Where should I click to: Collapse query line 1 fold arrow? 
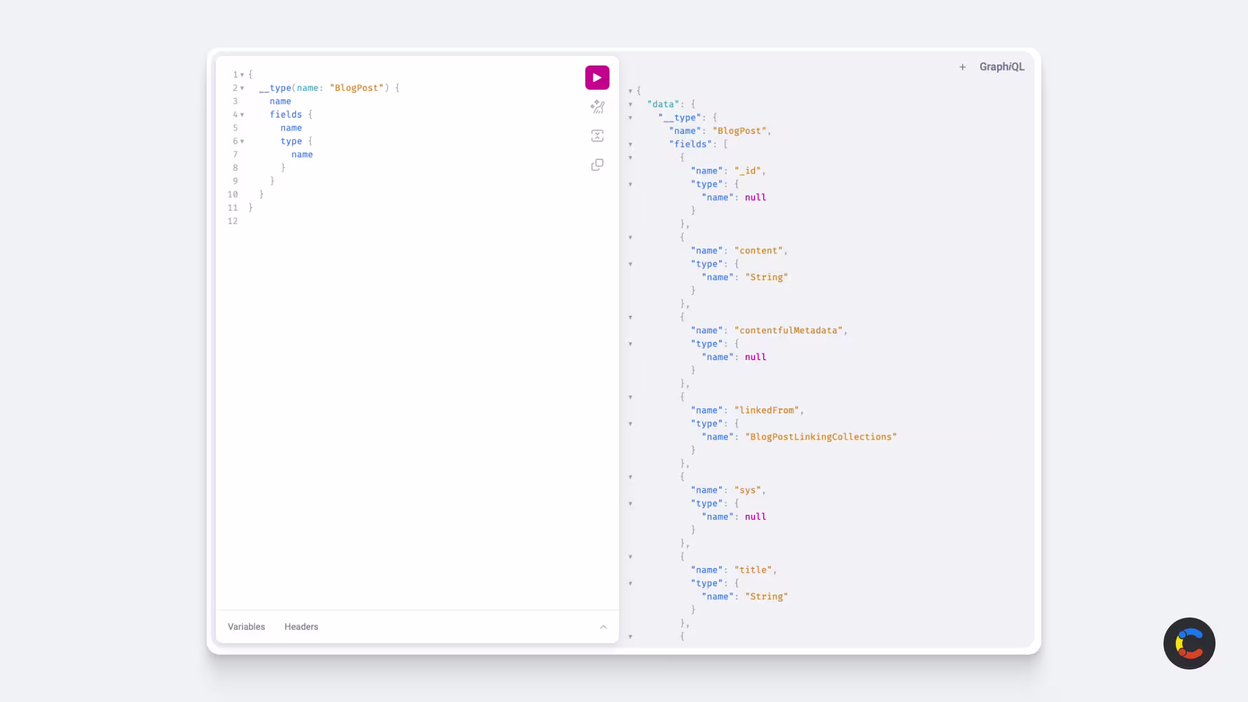pyautogui.click(x=242, y=75)
